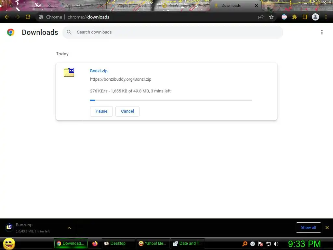This screenshot has height=250, width=333.
Task: Switch to the Apple Inc. - Upd browser tab
Action: tap(132, 6)
